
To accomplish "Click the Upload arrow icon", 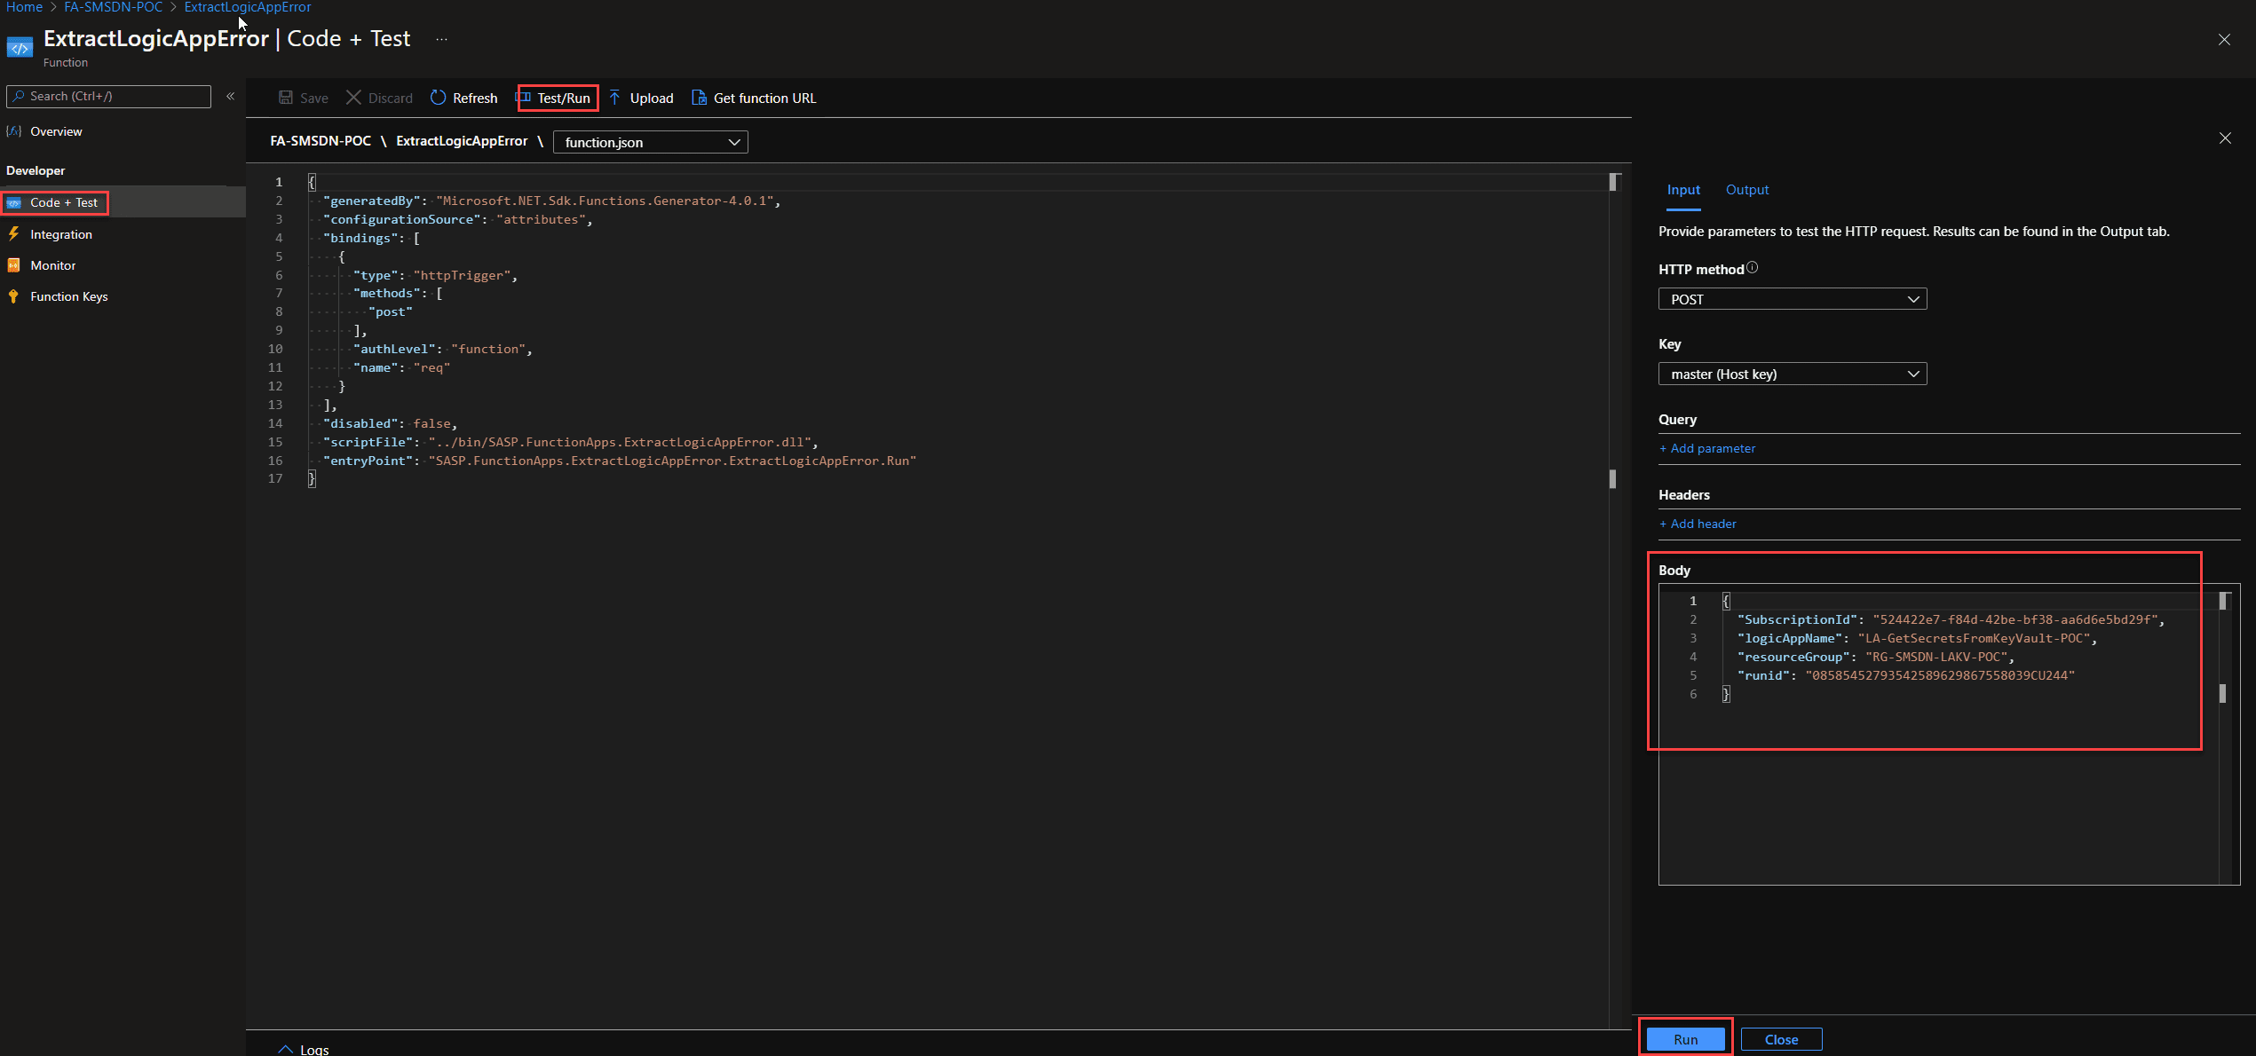I will [x=614, y=98].
